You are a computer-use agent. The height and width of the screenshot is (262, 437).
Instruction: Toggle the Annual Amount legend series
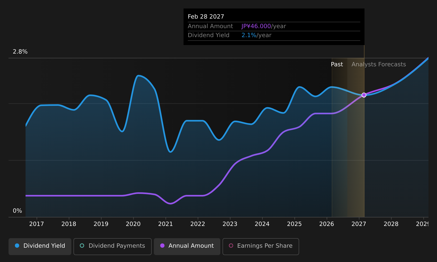187,246
